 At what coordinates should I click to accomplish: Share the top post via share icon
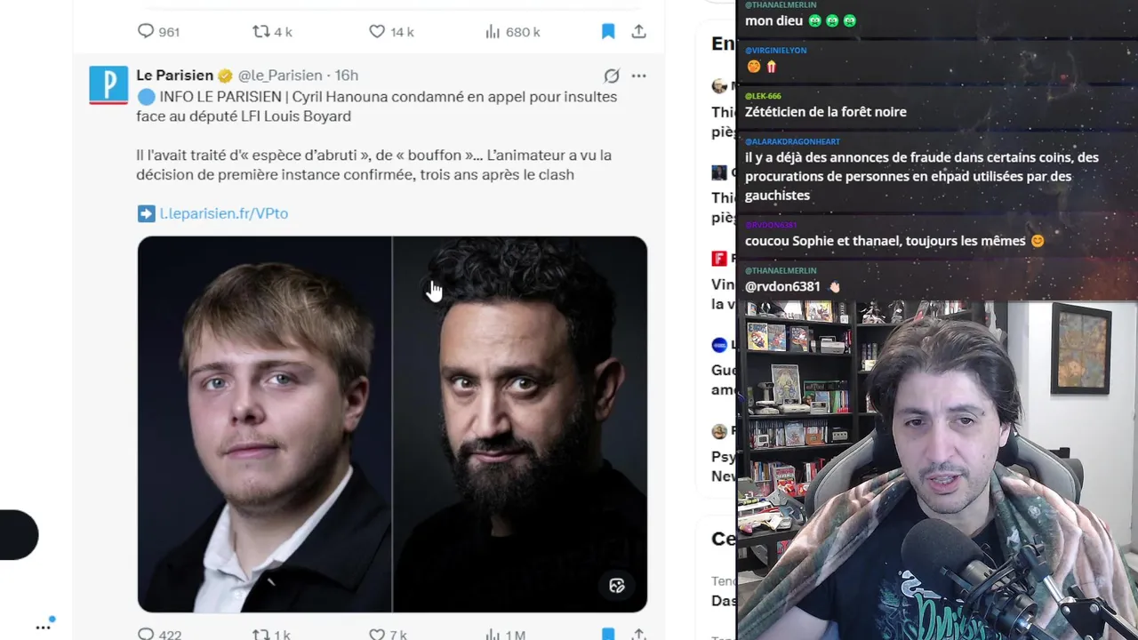click(638, 31)
